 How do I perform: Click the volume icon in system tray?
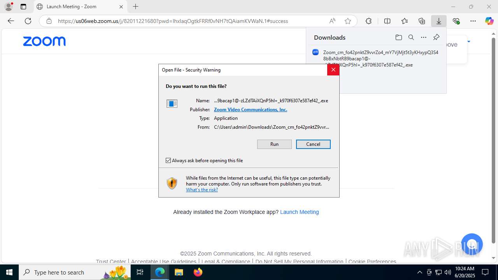(x=448, y=272)
